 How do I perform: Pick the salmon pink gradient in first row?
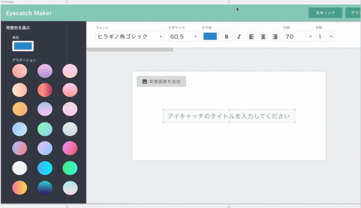coord(19,71)
